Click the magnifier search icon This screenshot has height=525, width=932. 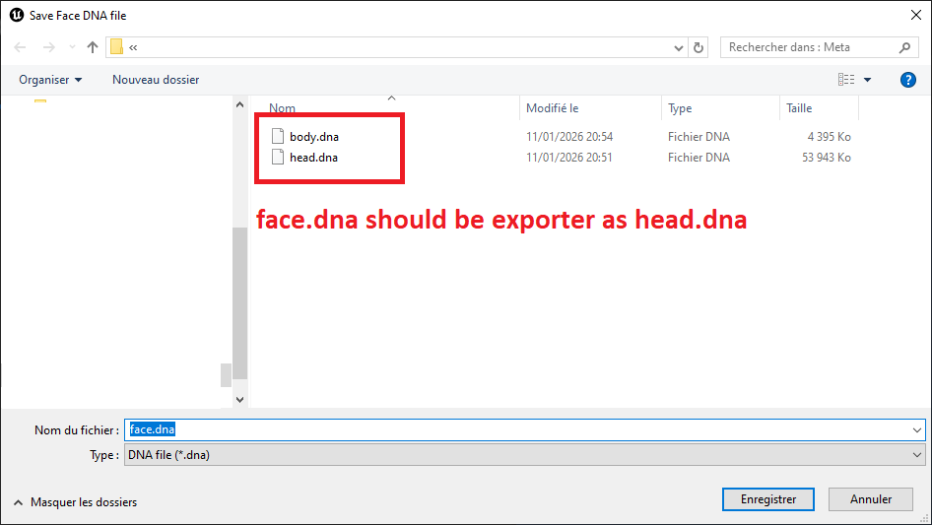(x=904, y=47)
